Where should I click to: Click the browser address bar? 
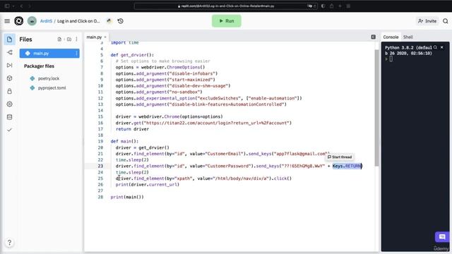pyautogui.click(x=226, y=6)
